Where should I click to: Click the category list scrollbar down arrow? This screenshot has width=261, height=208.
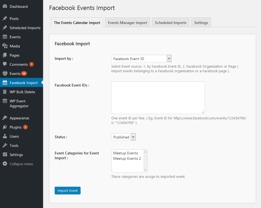(x=145, y=170)
